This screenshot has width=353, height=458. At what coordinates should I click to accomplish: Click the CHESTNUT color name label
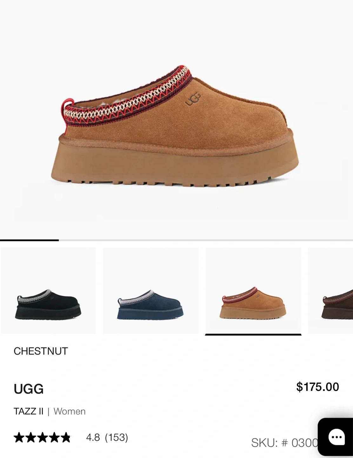(x=41, y=351)
